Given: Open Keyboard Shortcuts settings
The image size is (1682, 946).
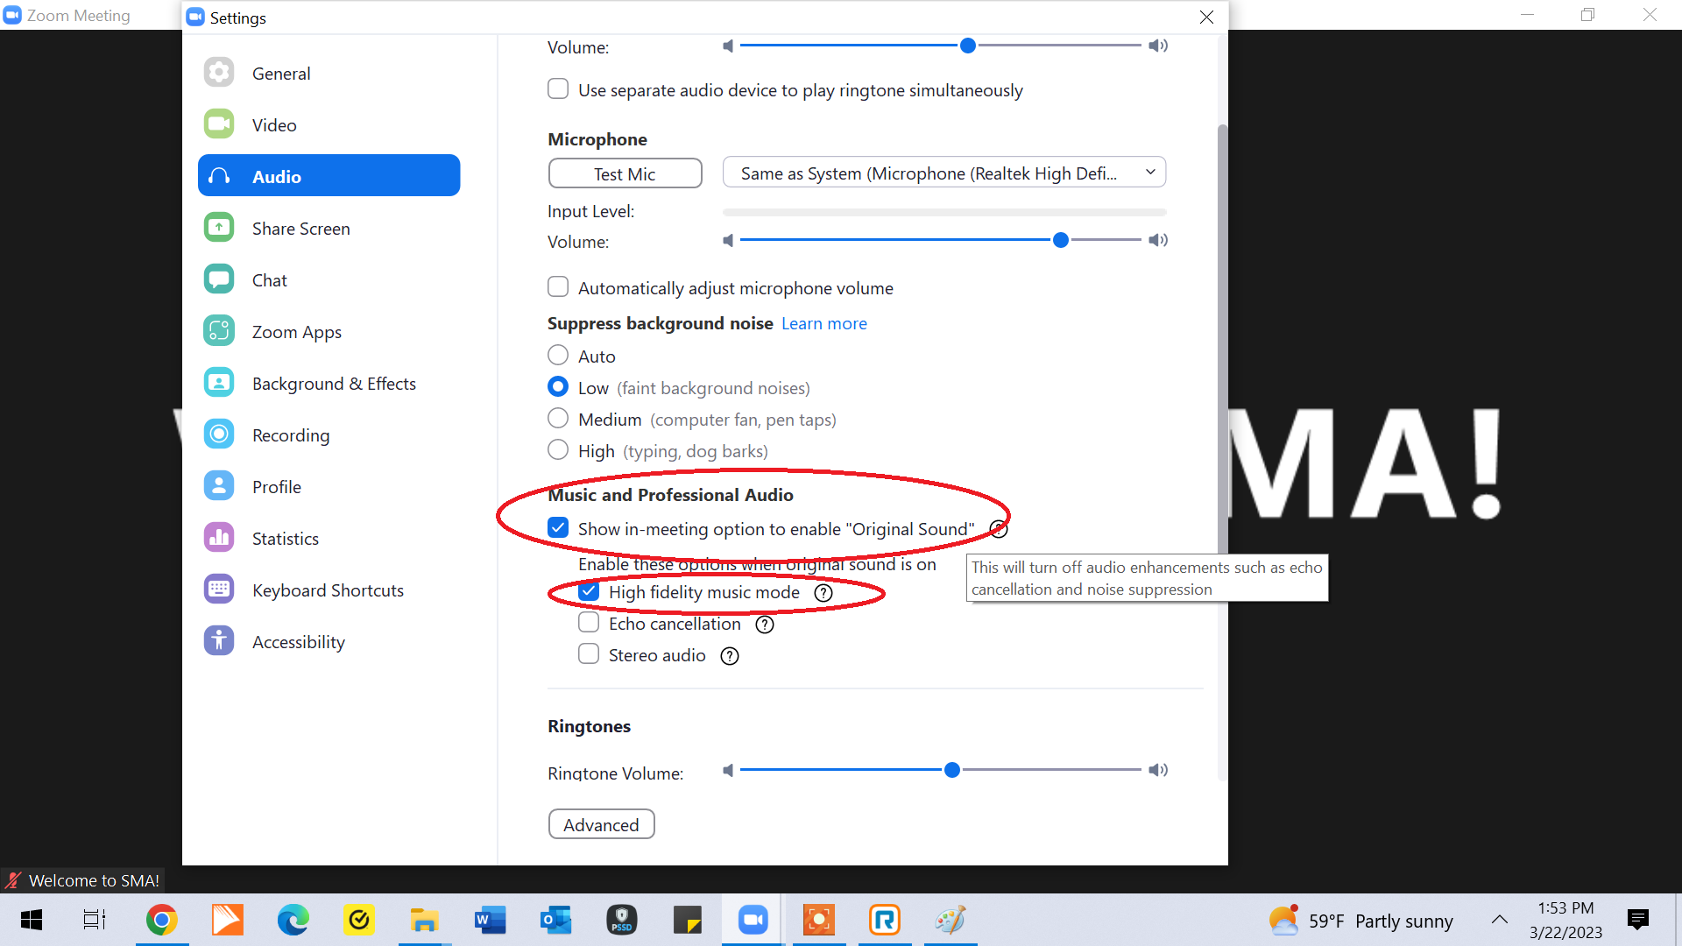Looking at the screenshot, I should coord(329,589).
